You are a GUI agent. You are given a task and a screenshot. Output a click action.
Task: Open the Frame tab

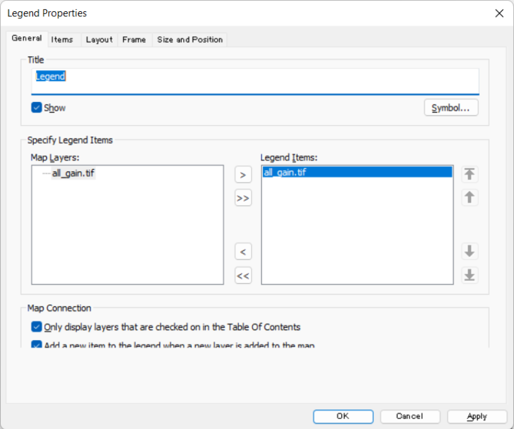[x=134, y=39]
